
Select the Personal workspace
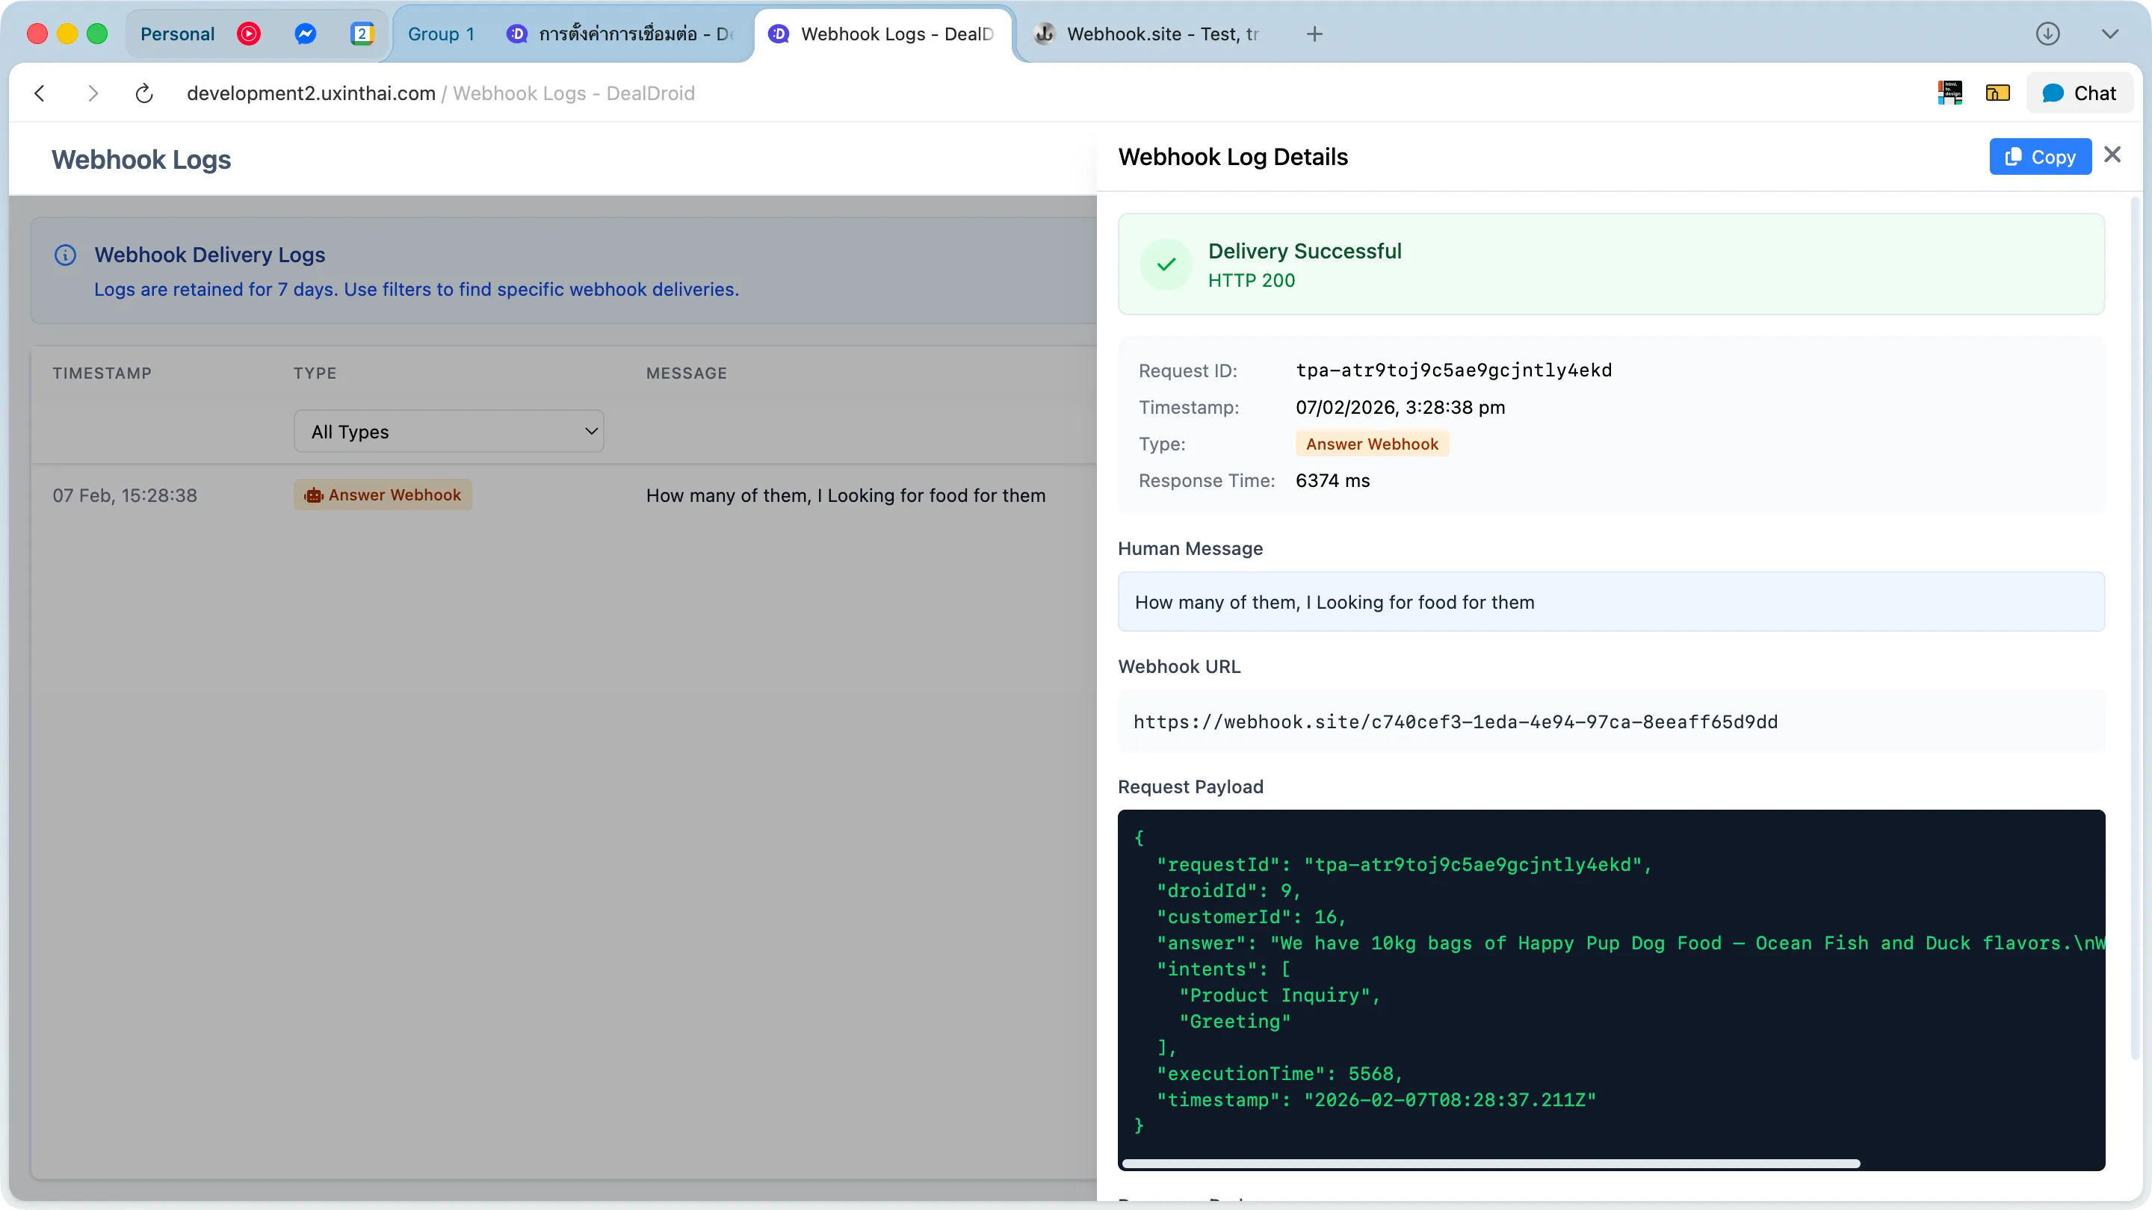[x=177, y=34]
